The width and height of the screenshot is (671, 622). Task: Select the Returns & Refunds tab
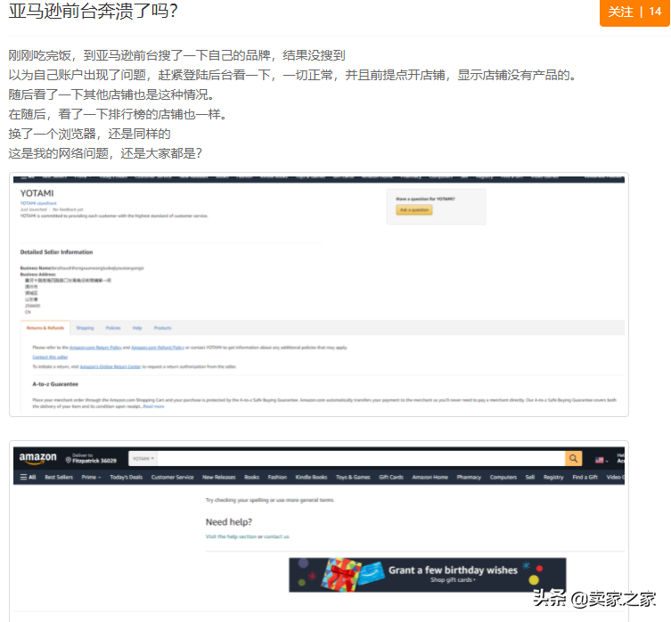pyautogui.click(x=45, y=328)
